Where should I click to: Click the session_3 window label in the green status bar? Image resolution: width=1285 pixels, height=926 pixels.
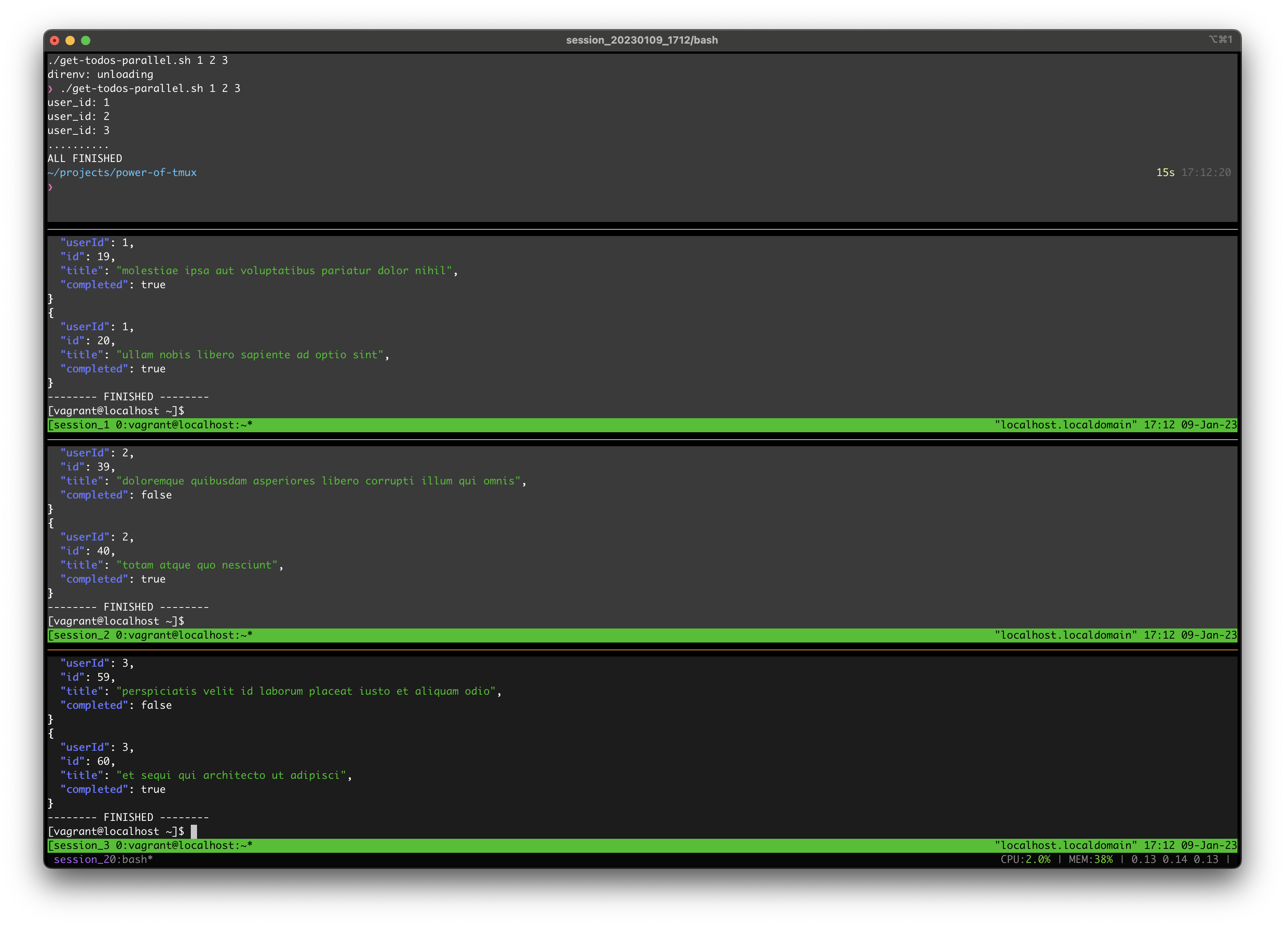pos(150,845)
